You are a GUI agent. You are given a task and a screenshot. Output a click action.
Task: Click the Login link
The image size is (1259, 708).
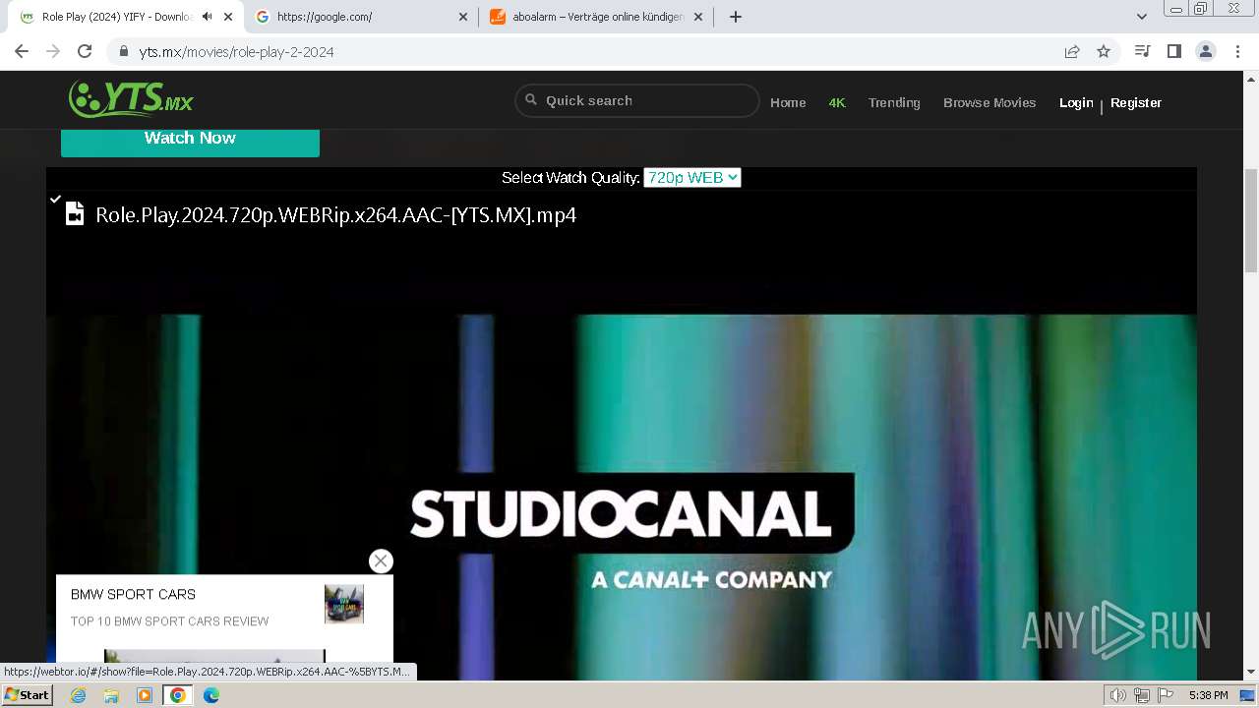pyautogui.click(x=1076, y=102)
